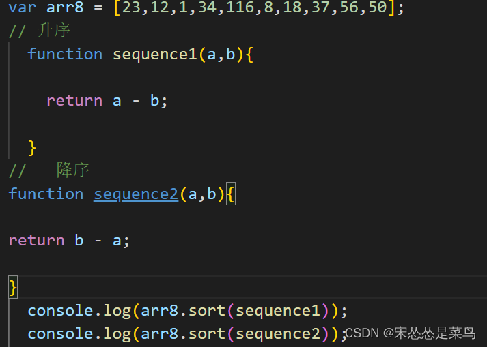This screenshot has height=347, width=487.
Task: Click the number 23 in the array
Action: coord(131,7)
